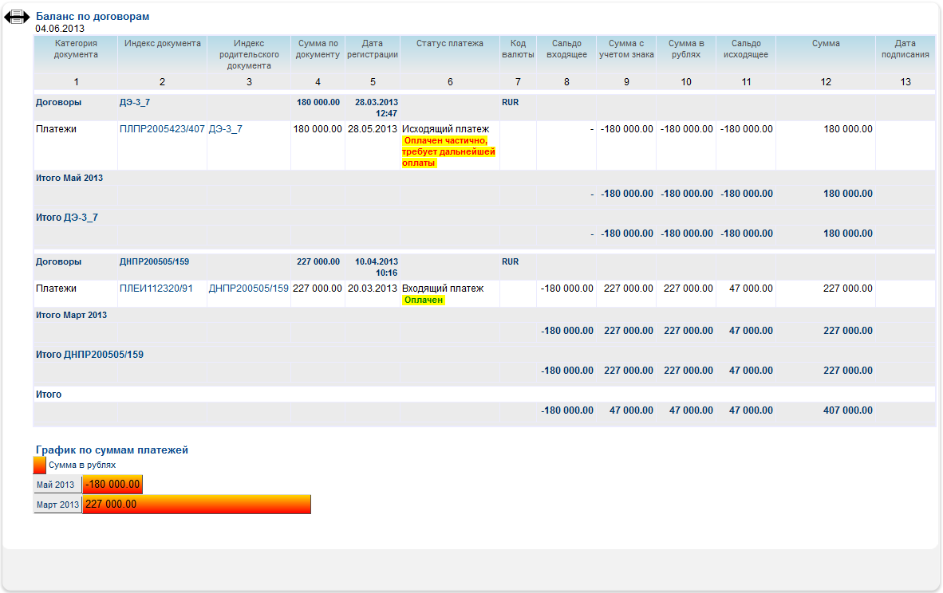Click the orange legend swatch for Сумма в рублях
The width and height of the screenshot is (943, 593).
coord(39,465)
